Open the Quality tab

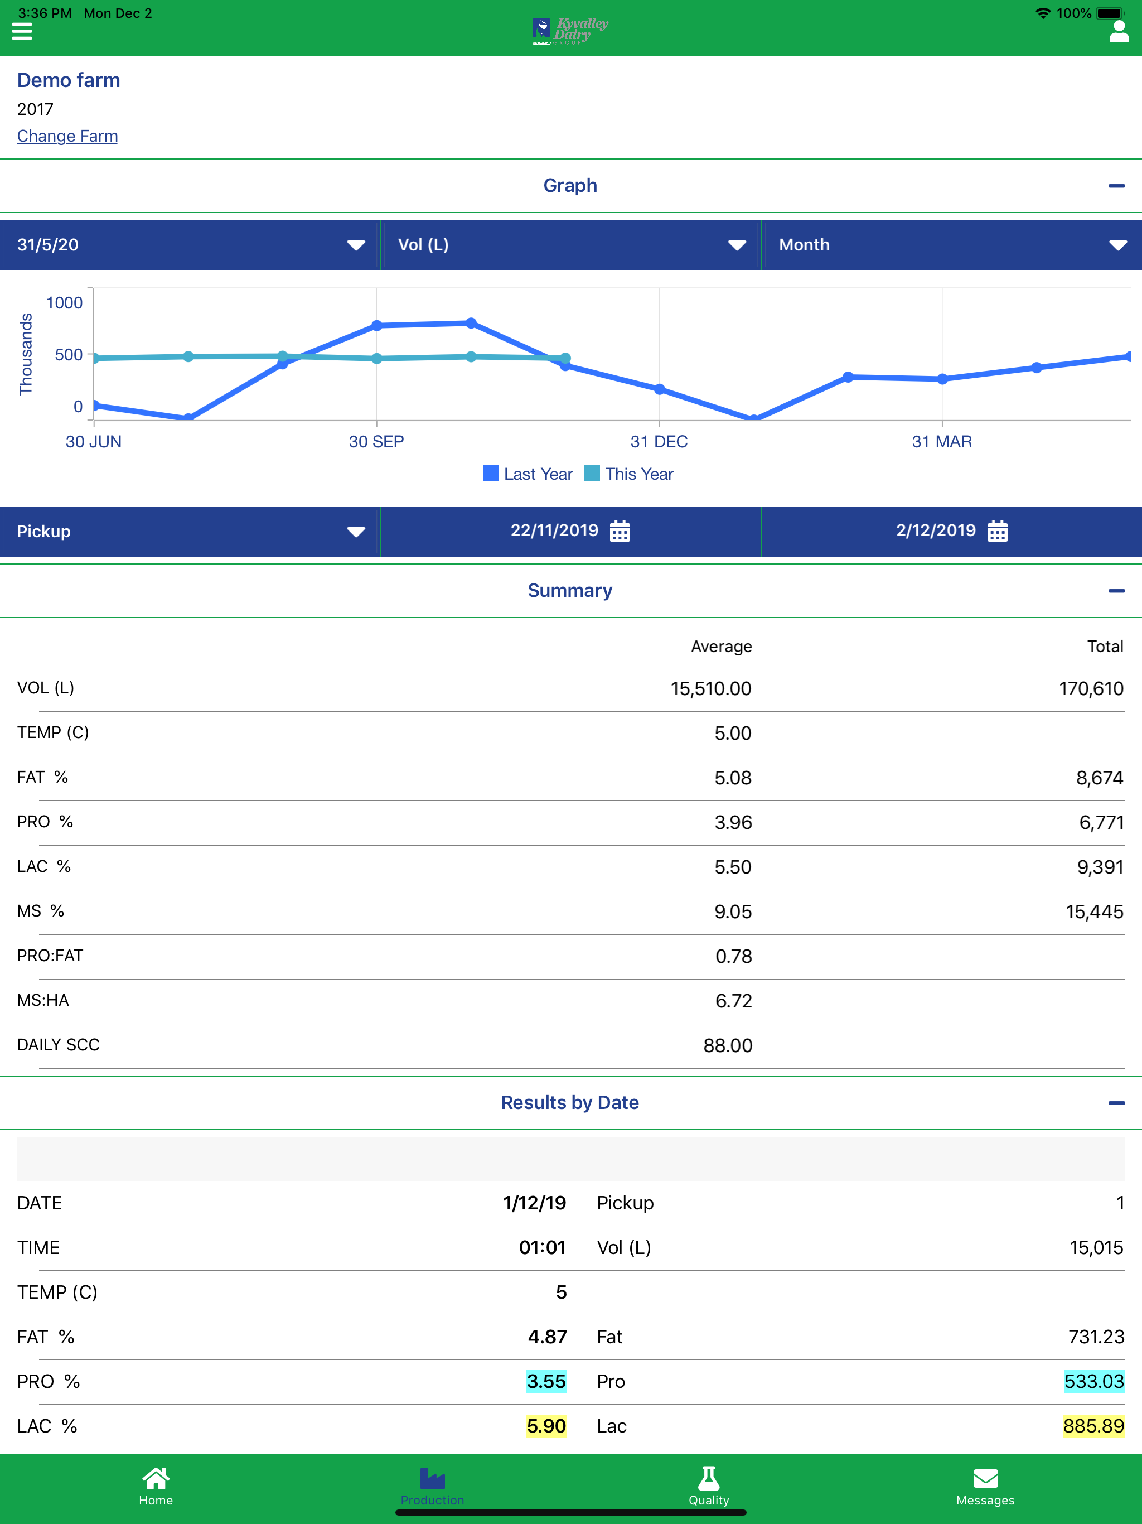pyautogui.click(x=709, y=1486)
